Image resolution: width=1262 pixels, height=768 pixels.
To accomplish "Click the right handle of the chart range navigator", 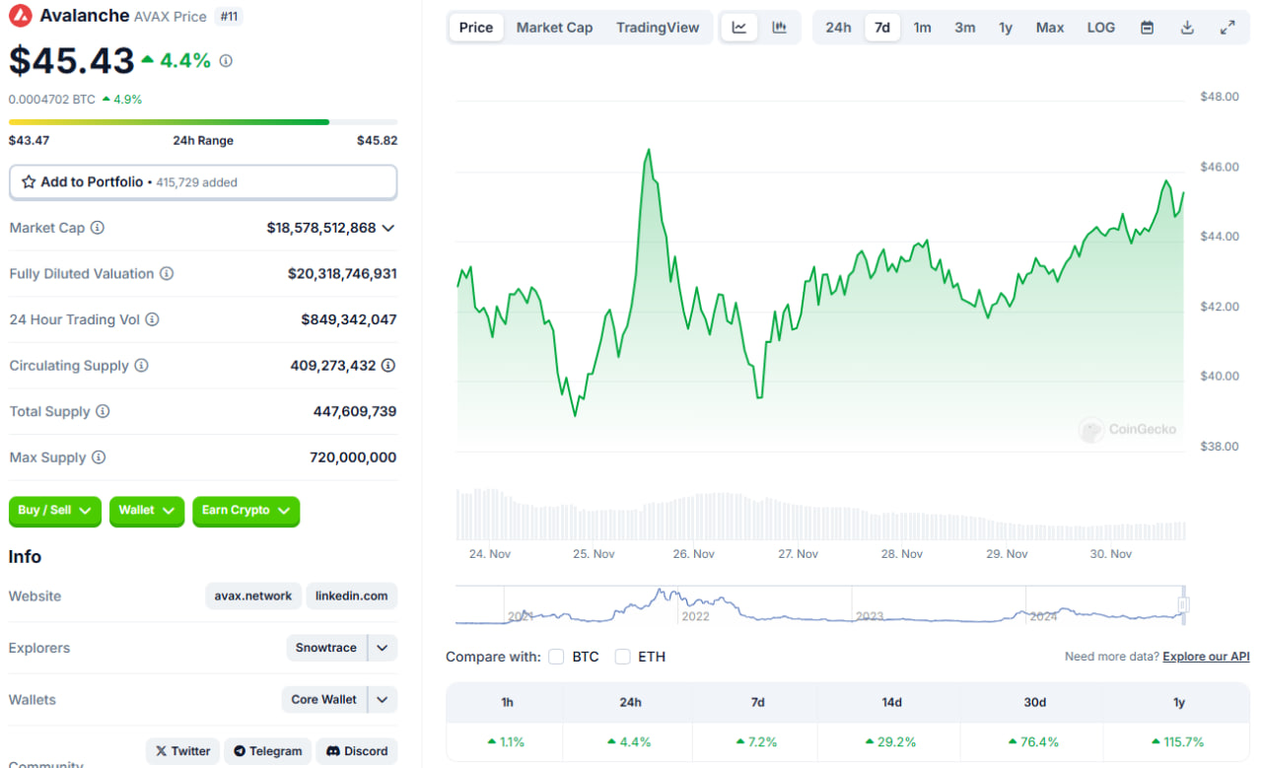I will (1183, 604).
